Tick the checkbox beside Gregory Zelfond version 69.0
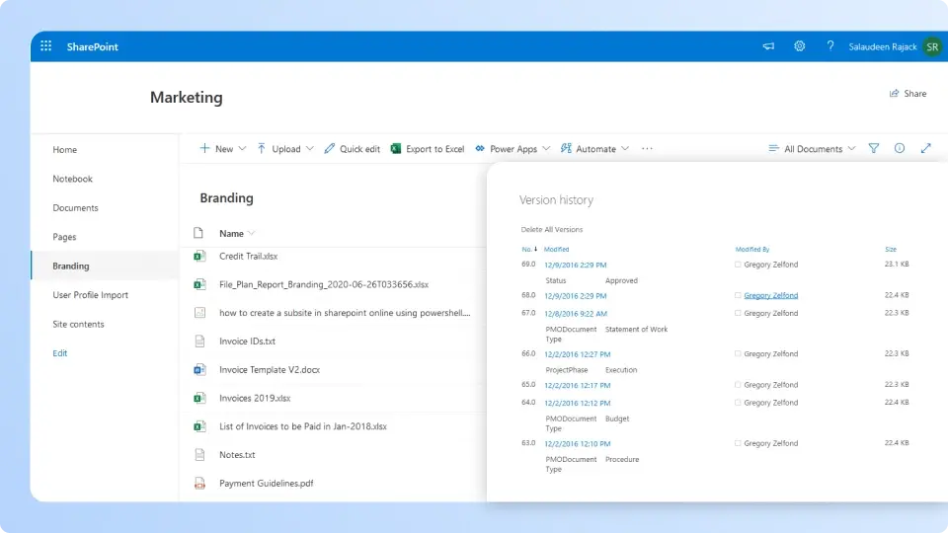The image size is (948, 533). (738, 266)
